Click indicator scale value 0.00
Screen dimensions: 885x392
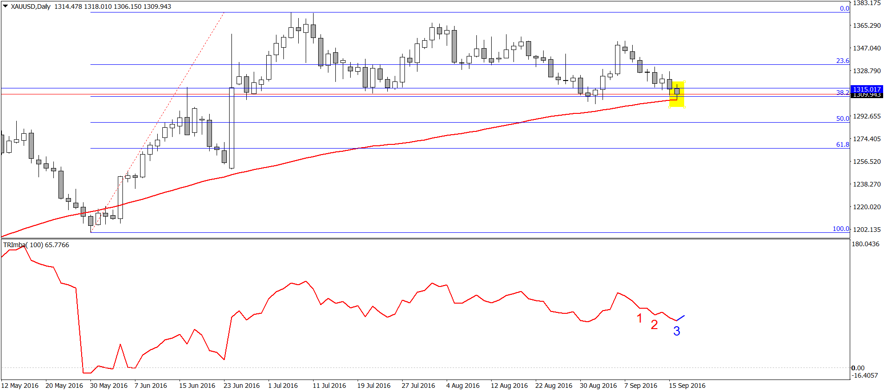[x=858, y=368]
